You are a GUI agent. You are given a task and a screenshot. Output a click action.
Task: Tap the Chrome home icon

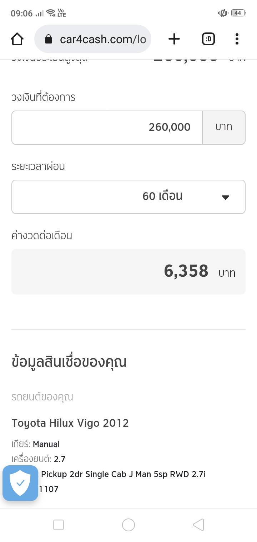click(x=17, y=39)
